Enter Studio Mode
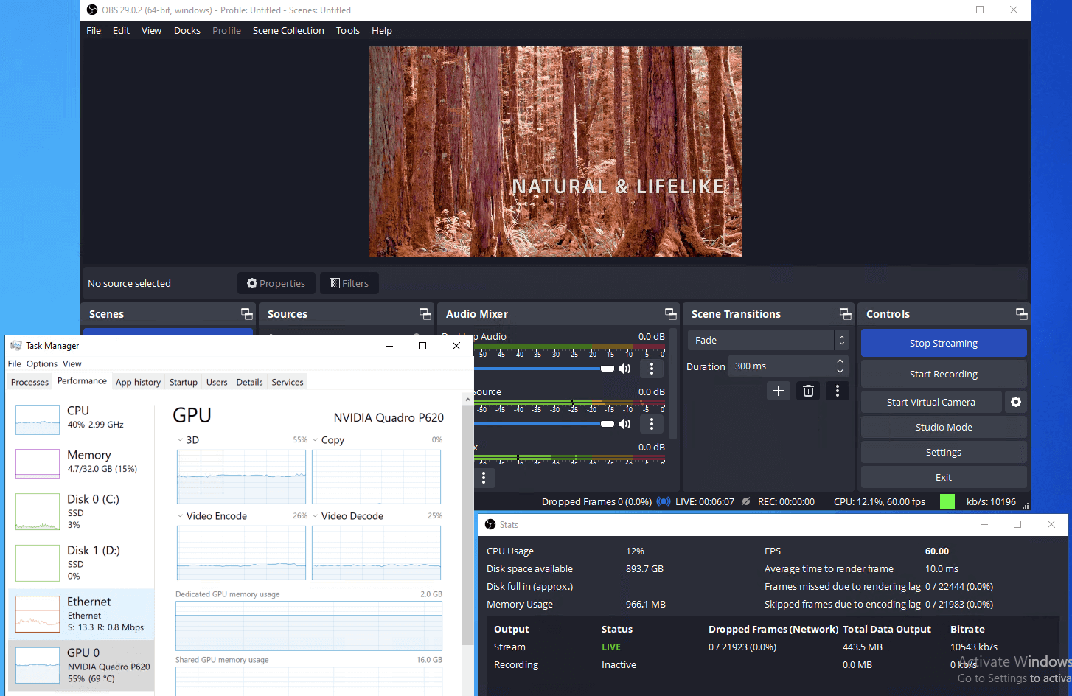 [x=943, y=427]
